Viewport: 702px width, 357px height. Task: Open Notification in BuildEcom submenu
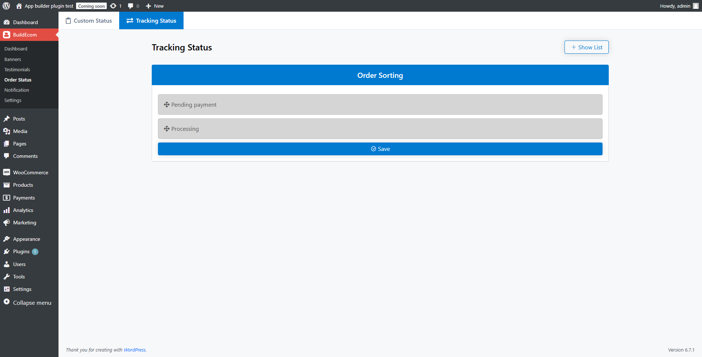tap(17, 90)
